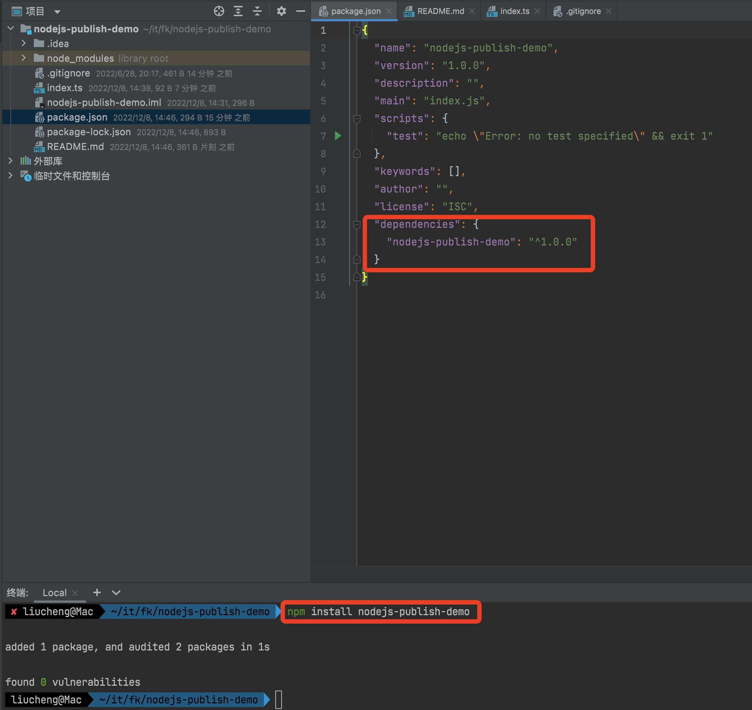
Task: Switch to the index.ts editor tab
Action: [x=514, y=11]
